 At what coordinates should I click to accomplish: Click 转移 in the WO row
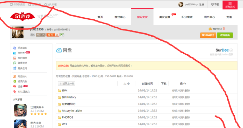tap(181, 124)
